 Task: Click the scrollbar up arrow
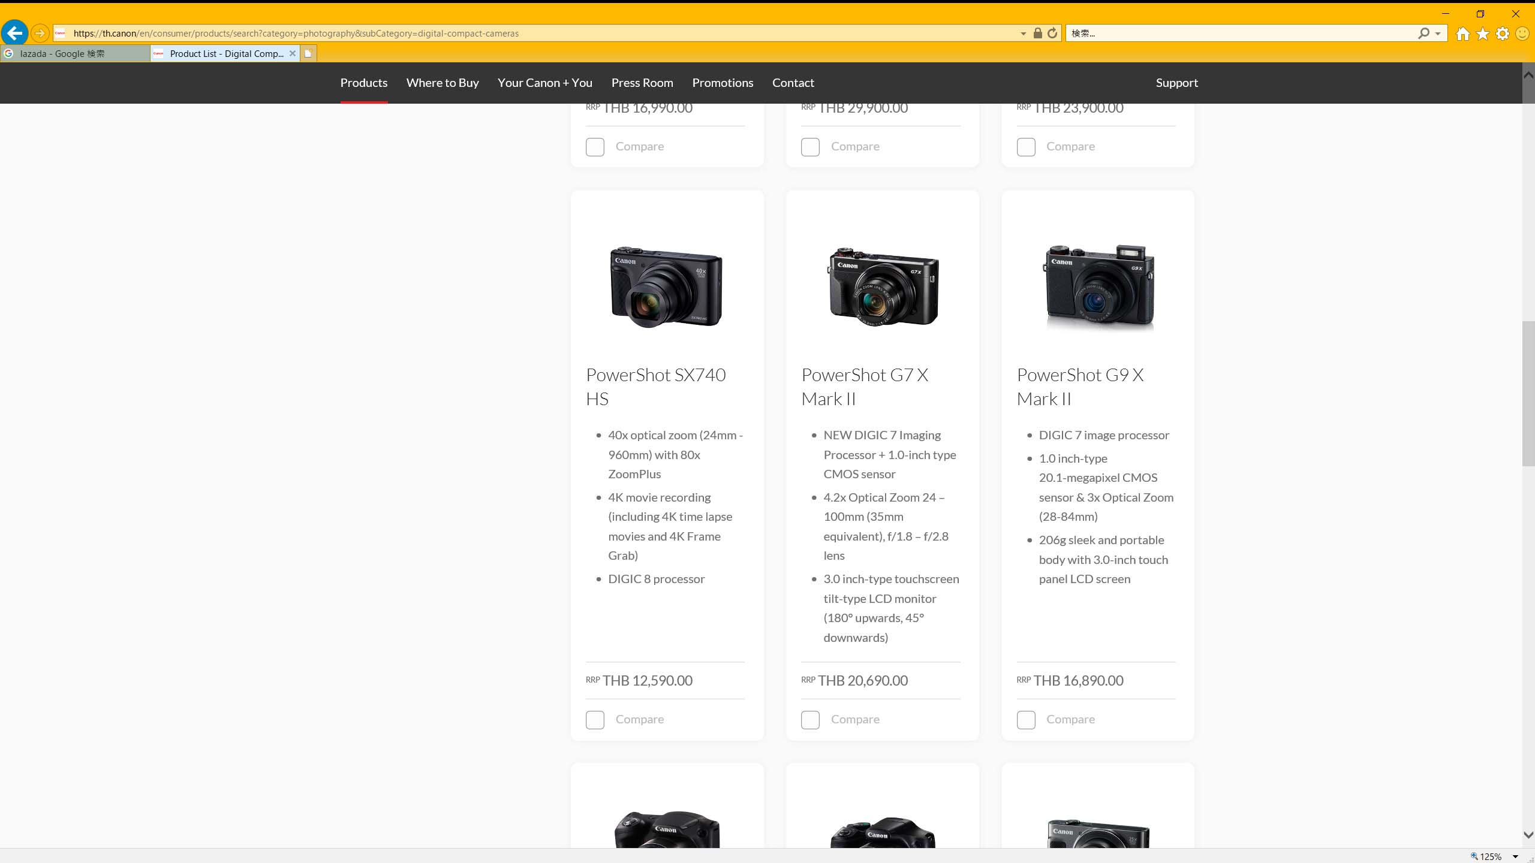[1528, 74]
